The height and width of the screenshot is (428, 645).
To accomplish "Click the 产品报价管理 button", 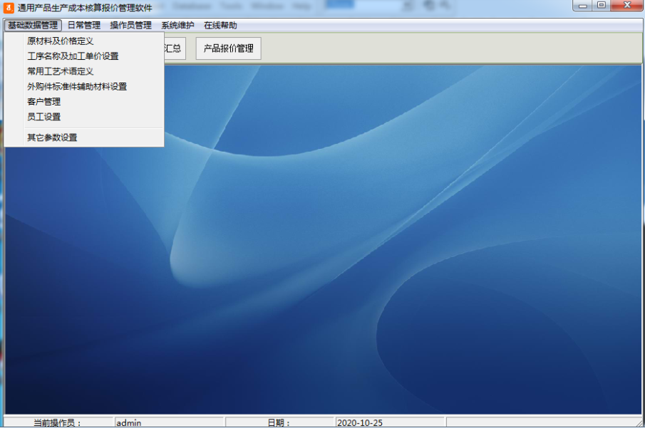I will pyautogui.click(x=228, y=48).
